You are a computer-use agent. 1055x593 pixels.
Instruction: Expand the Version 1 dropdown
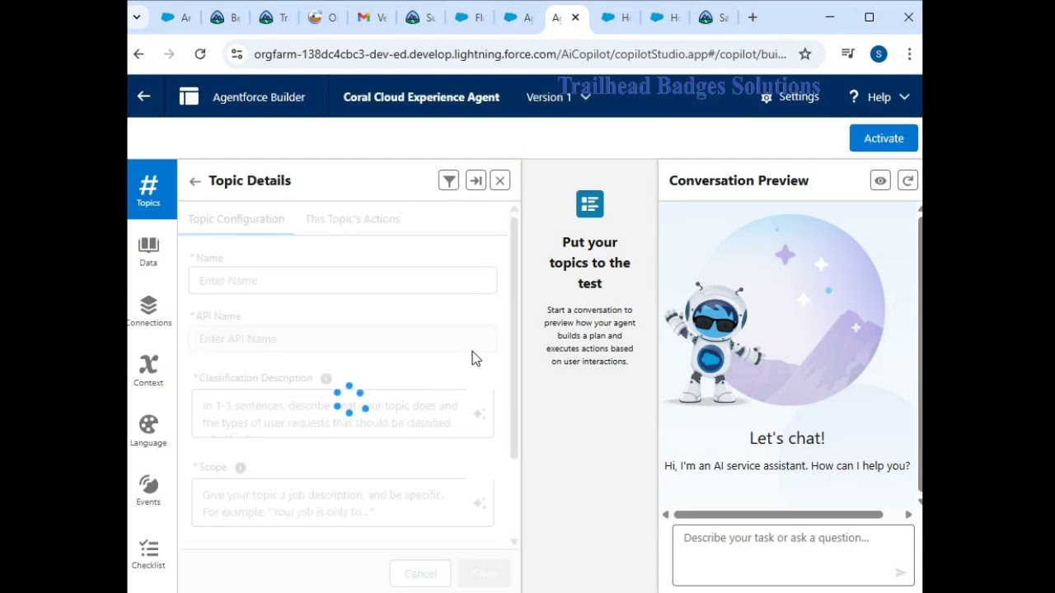(x=558, y=97)
